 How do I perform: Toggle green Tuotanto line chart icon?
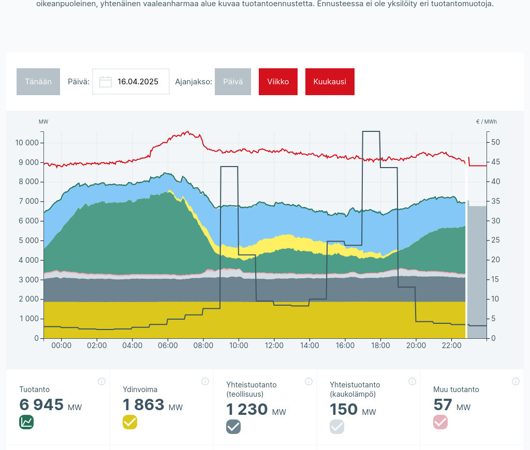tap(26, 422)
